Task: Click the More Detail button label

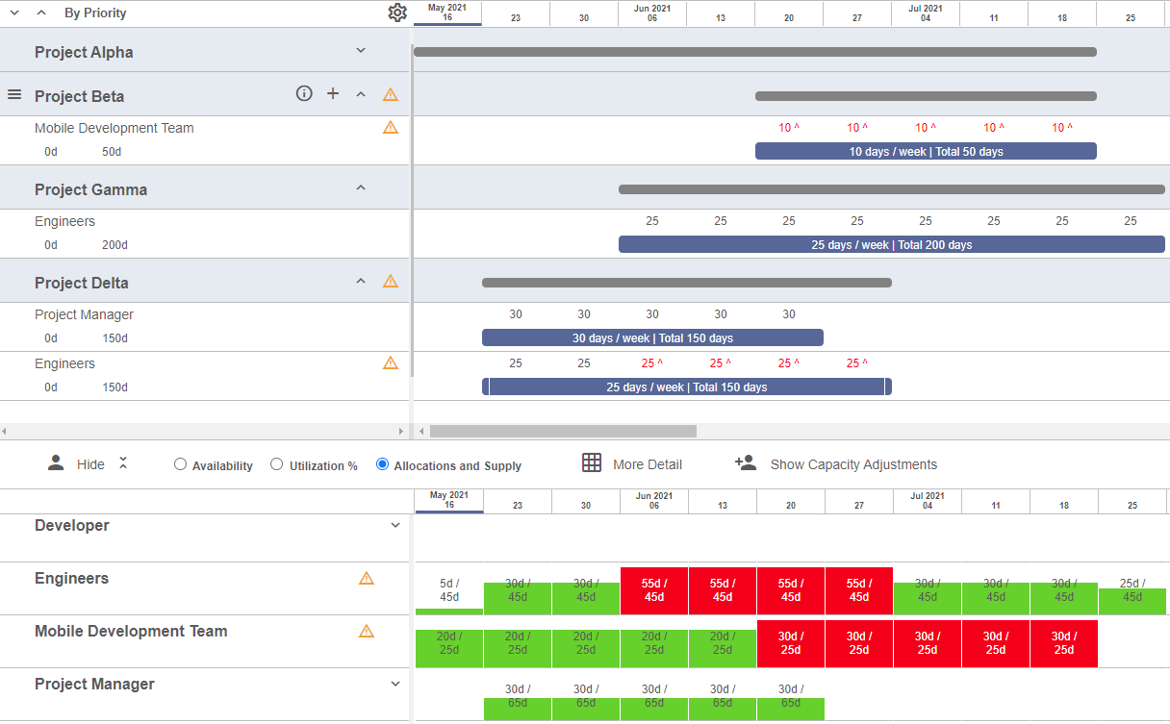Action: (x=648, y=464)
